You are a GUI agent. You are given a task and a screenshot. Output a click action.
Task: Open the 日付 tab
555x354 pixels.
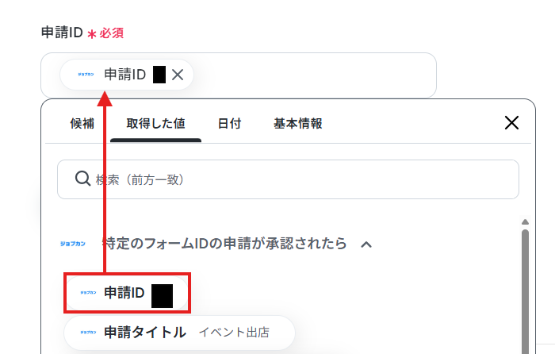[229, 124]
